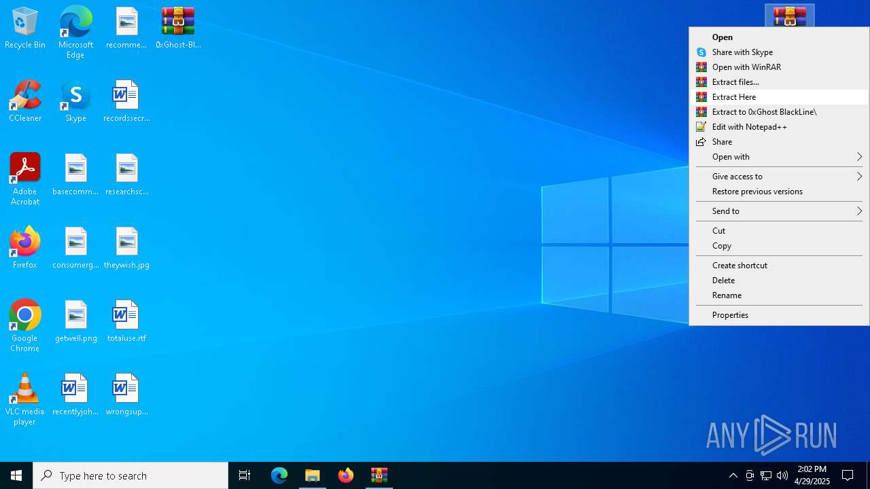Select the theywish.jpg file icon
870x489 pixels.
(x=126, y=249)
